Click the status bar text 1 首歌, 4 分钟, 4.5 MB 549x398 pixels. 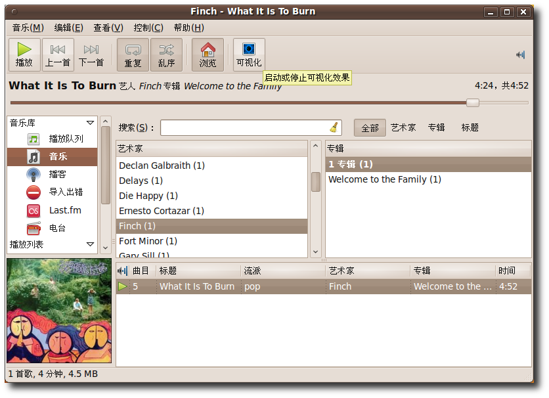[x=53, y=374]
